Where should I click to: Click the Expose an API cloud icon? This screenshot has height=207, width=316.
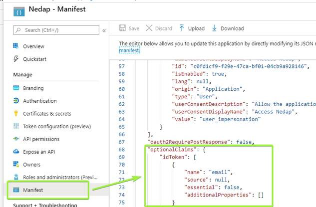[x=16, y=151]
